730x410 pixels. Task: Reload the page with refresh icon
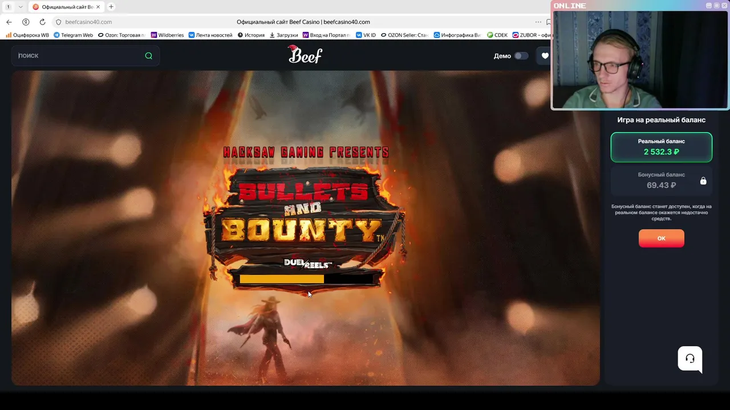[x=42, y=22]
